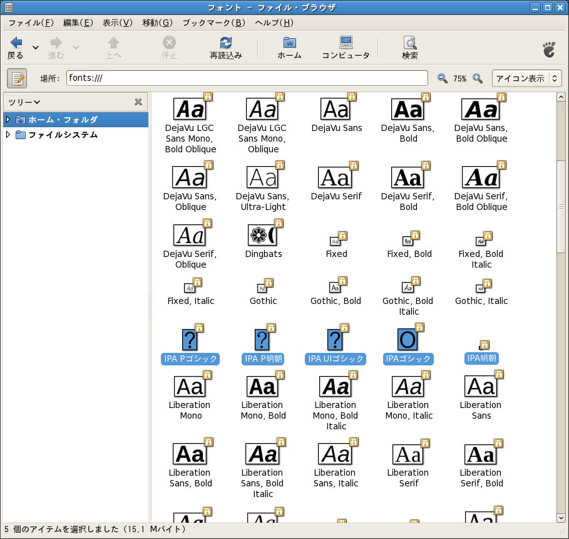This screenshot has height=539, width=569.
Task: Click the Back (戻る) arrow icon
Action: 16,43
